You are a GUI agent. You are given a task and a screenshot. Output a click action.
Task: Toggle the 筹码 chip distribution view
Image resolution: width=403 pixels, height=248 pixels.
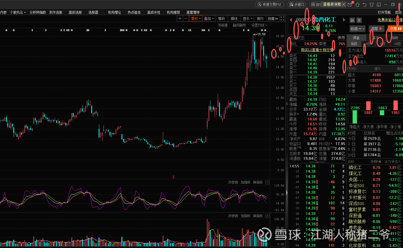(x=221, y=19)
